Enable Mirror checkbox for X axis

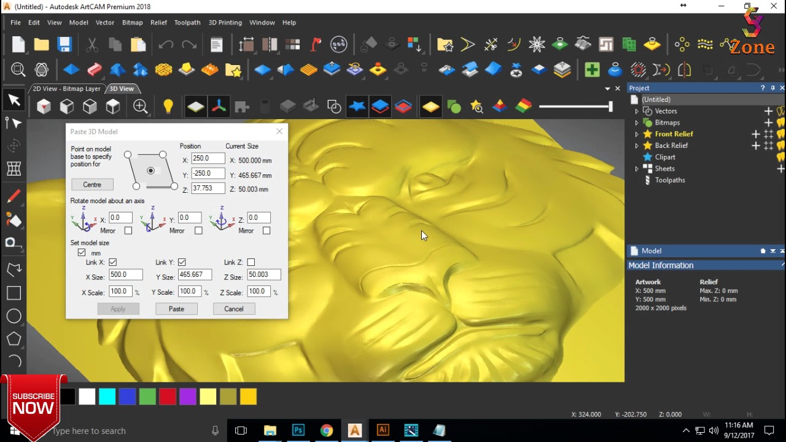click(128, 231)
